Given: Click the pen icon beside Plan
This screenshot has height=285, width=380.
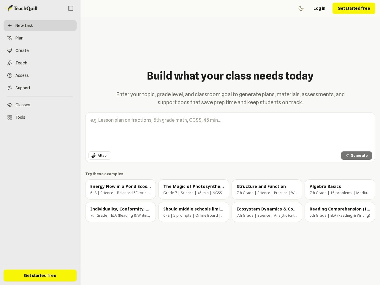Looking at the screenshot, I should coord(10,38).
